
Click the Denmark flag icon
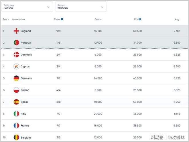16,55
